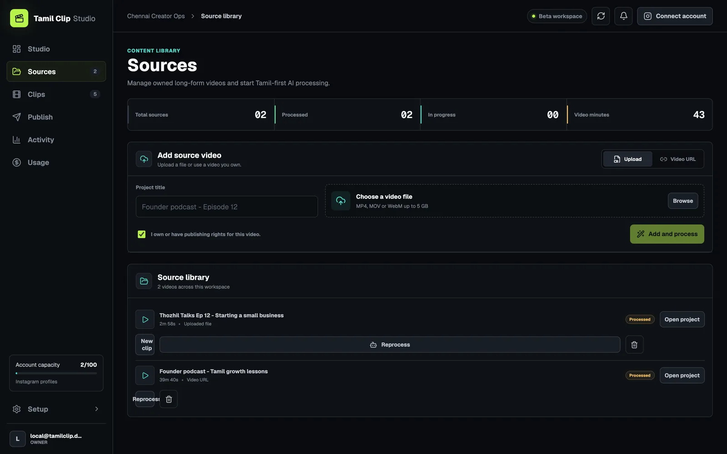Viewport: 727px width, 454px height.
Task: Click the Add and process button
Action: [667, 234]
